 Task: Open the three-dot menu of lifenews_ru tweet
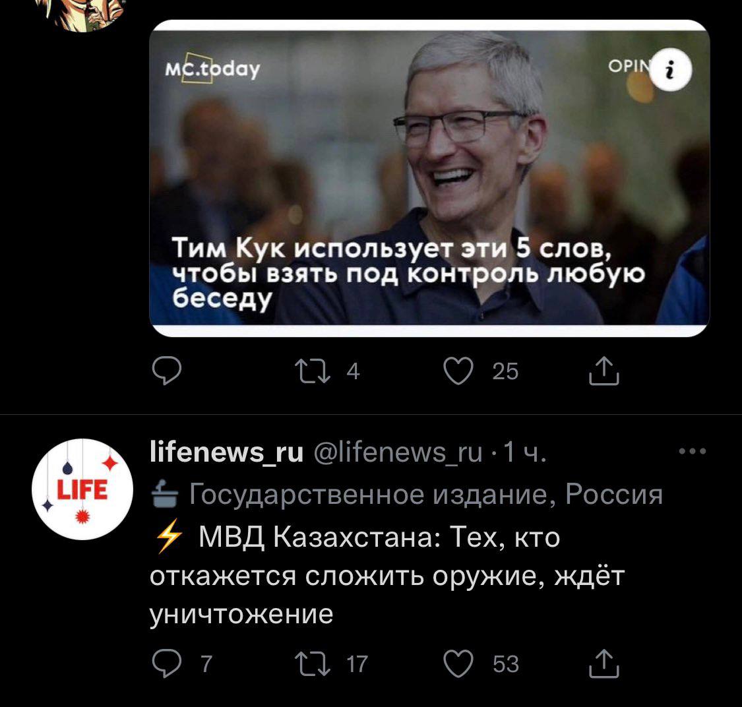tap(693, 451)
